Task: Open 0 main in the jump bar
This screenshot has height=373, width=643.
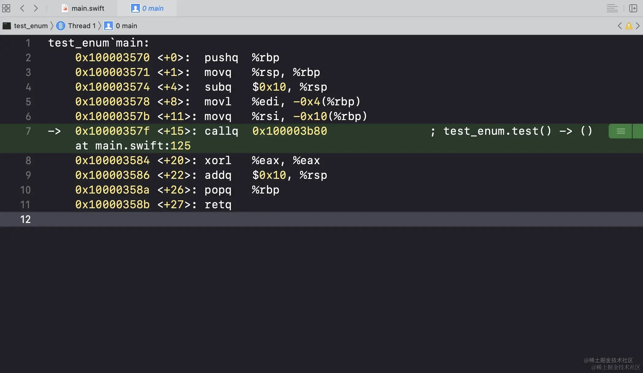Action: pyautogui.click(x=126, y=26)
